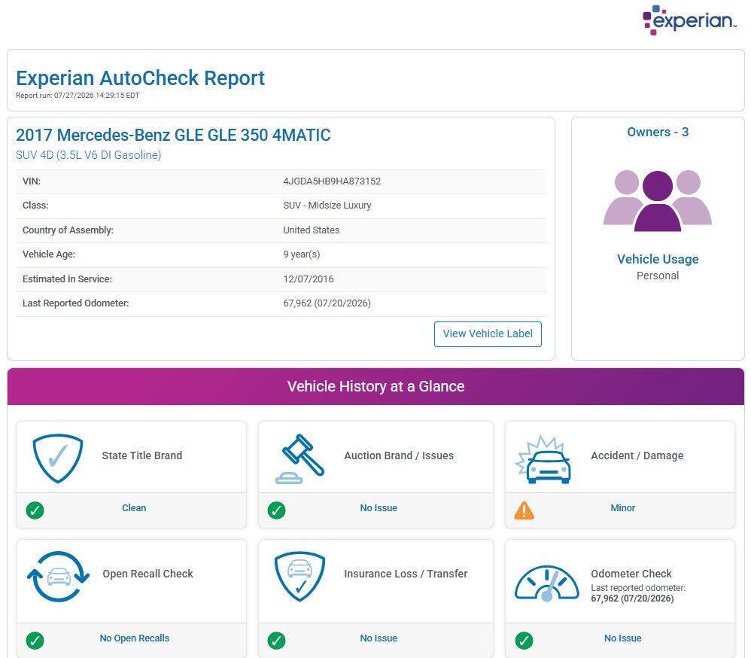Click the Odometer Check gauge icon
Viewport: 751px width, 658px height.
coord(546,583)
